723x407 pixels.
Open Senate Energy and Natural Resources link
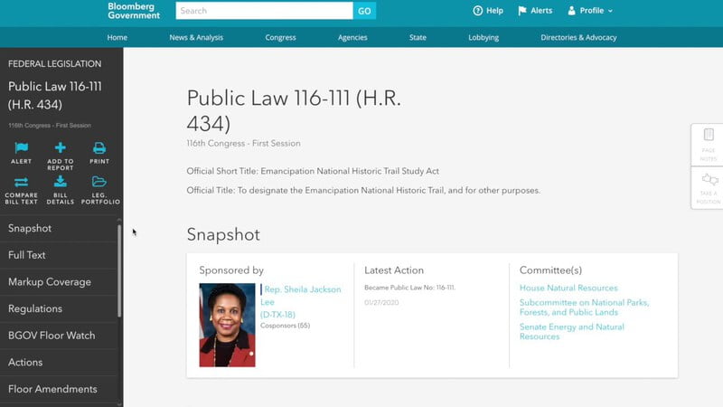[572, 331]
